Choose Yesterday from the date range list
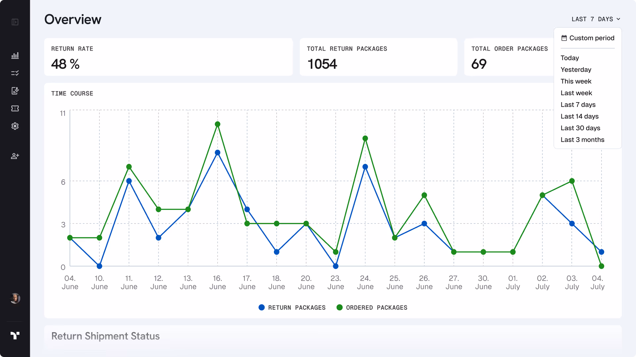 coord(576,69)
